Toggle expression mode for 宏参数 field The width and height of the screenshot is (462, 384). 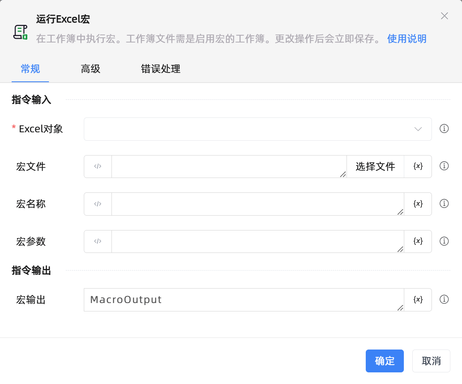98,241
